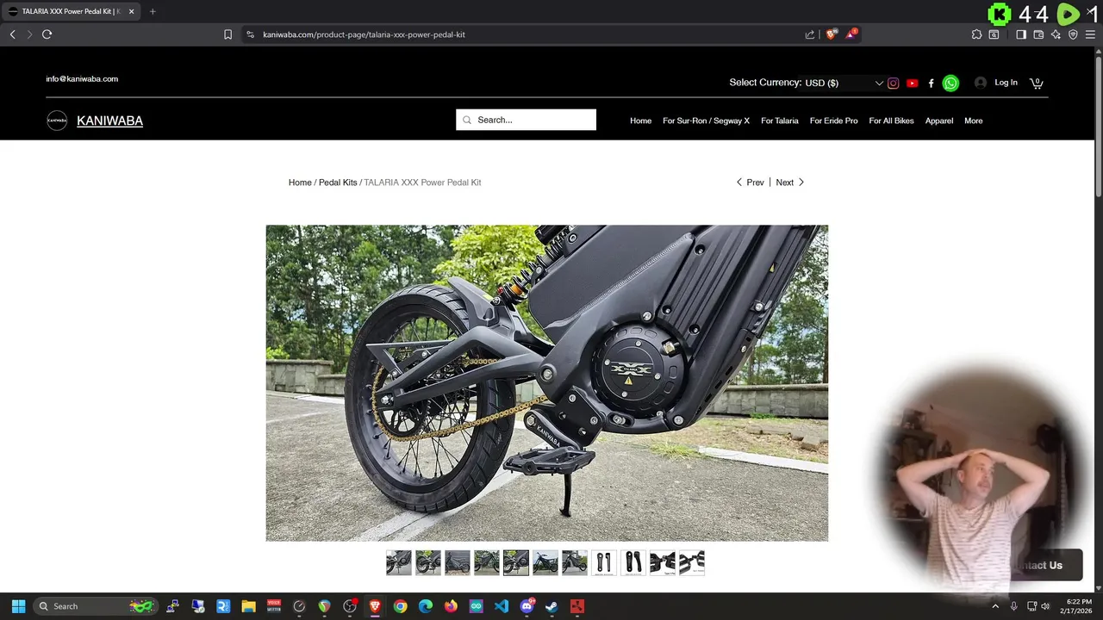Click info@kaniwaba.com email link
Screen dimensions: 1103x620
(x=82, y=78)
